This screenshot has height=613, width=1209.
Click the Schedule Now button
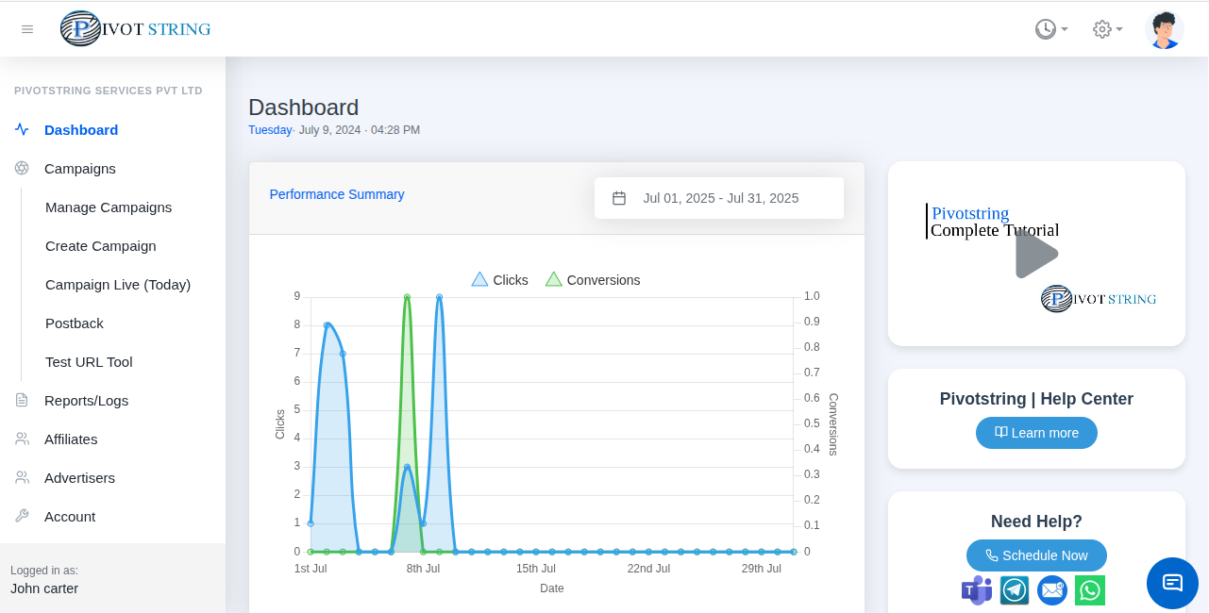(x=1036, y=555)
